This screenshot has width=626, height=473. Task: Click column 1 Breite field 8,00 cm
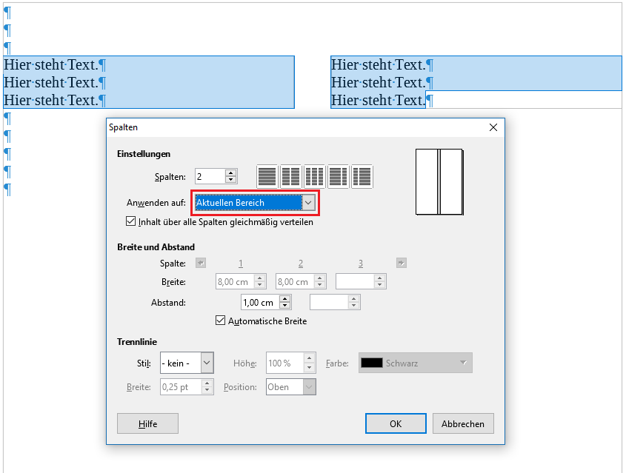coord(235,281)
